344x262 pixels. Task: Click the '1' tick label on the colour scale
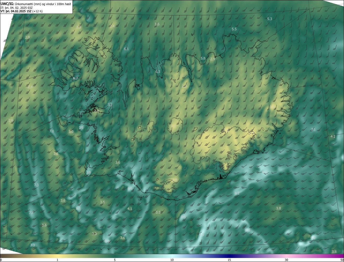click(58, 260)
